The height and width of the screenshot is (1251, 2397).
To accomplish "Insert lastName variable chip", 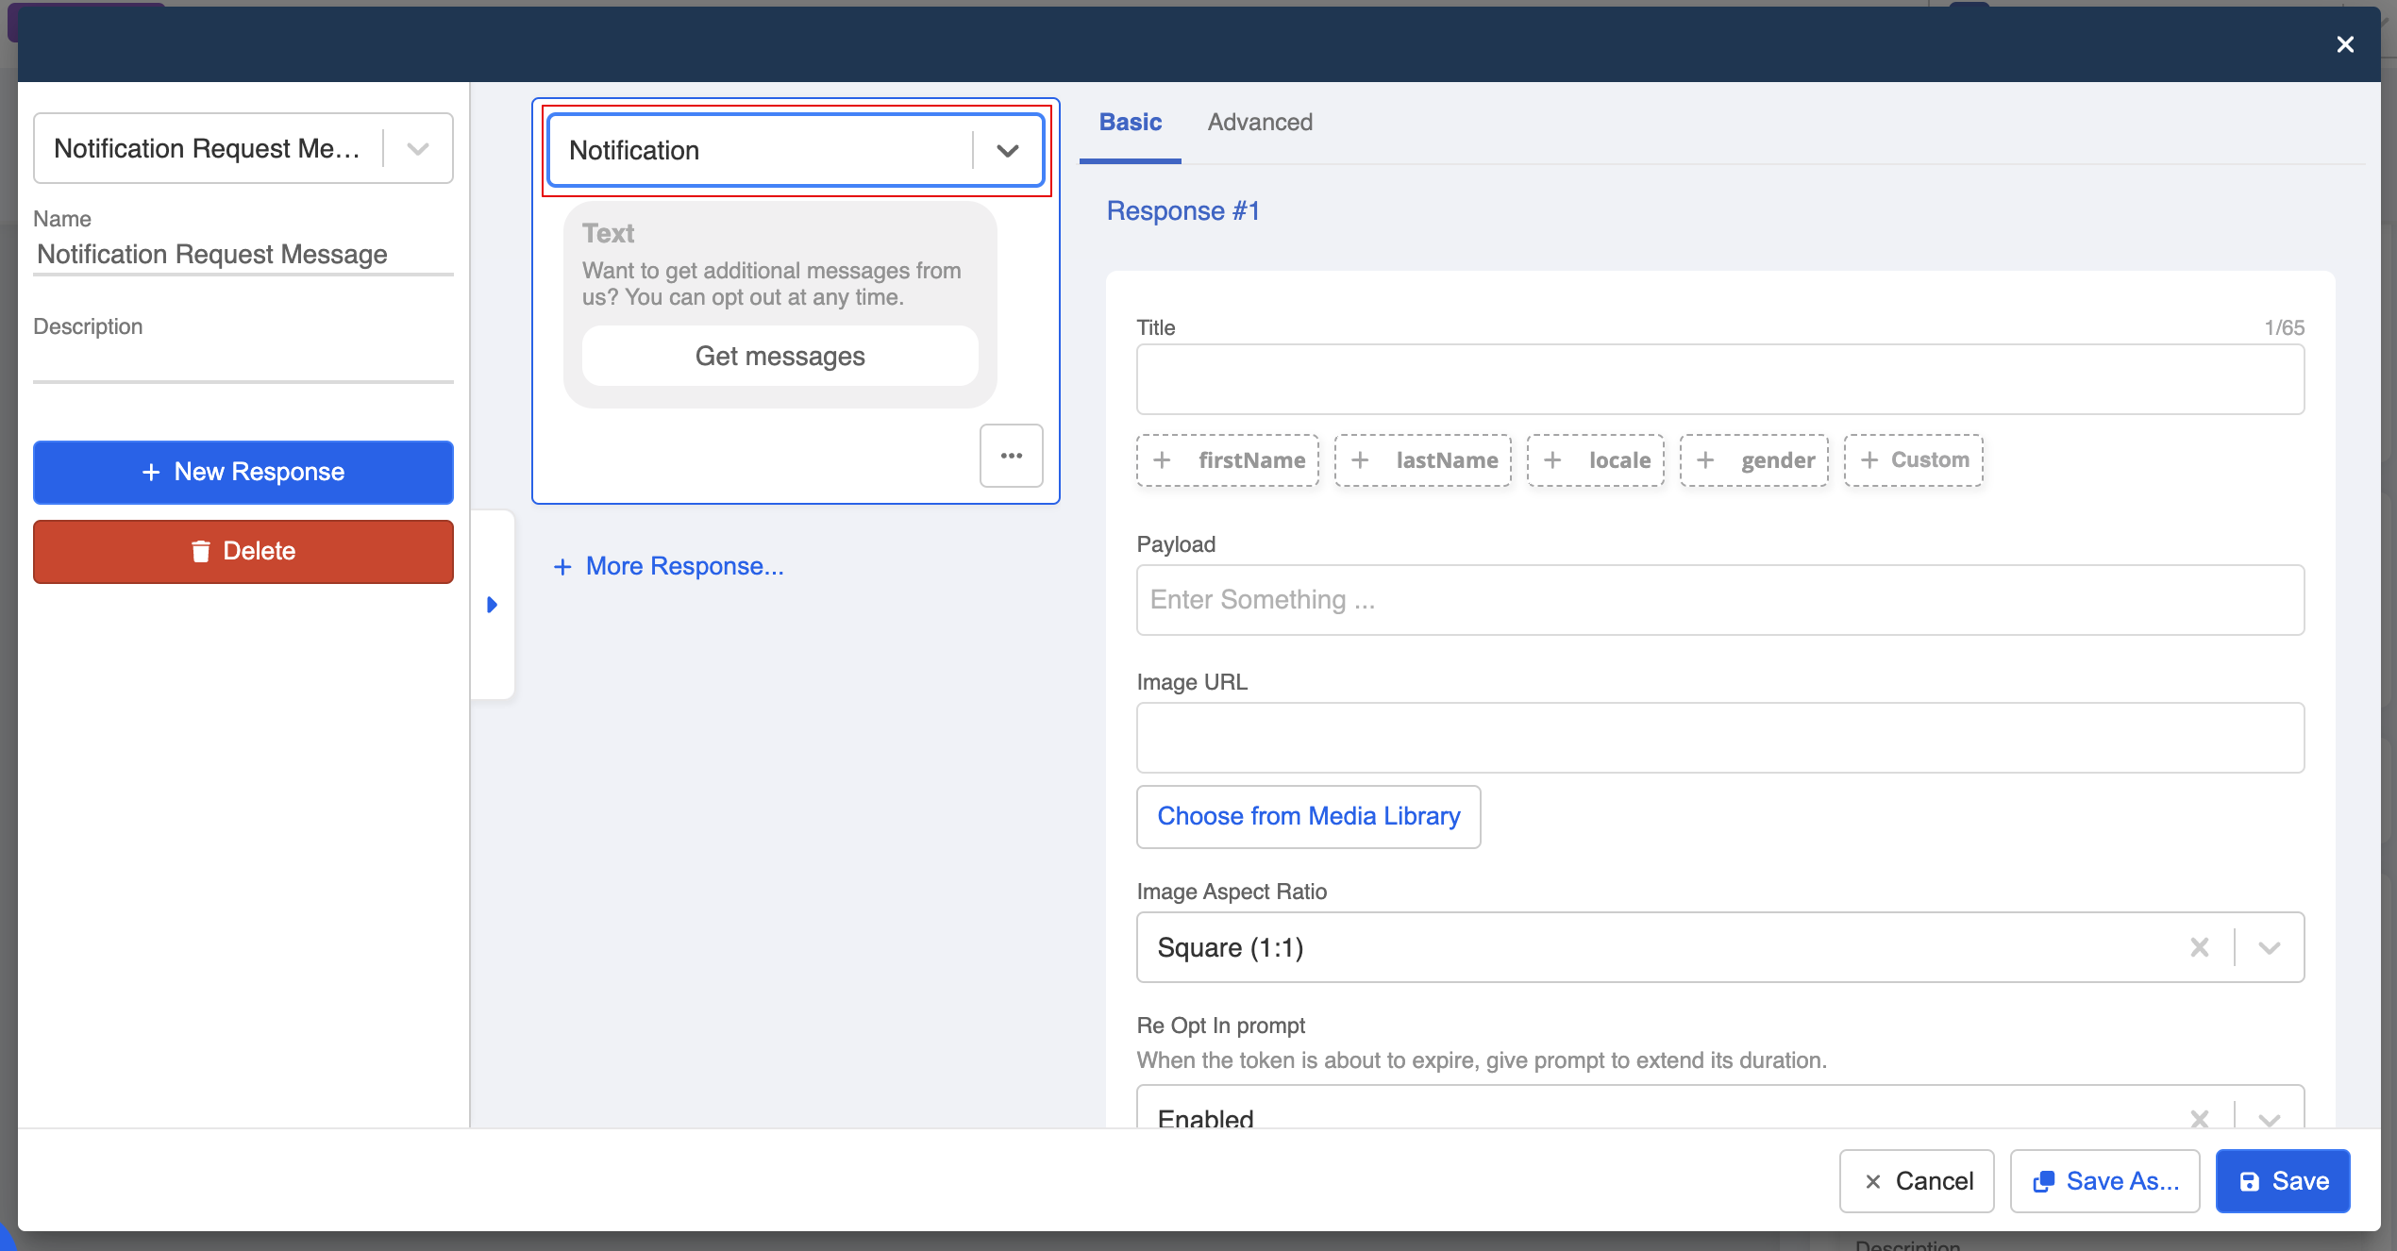I will point(1423,460).
